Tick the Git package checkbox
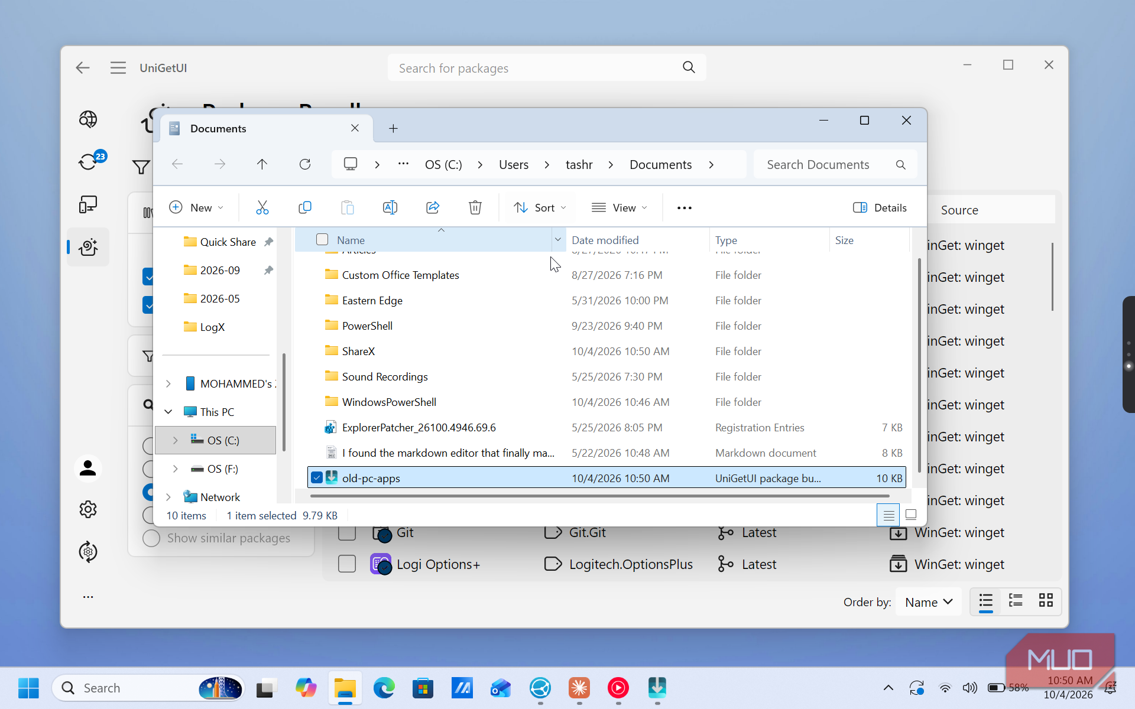 click(347, 532)
